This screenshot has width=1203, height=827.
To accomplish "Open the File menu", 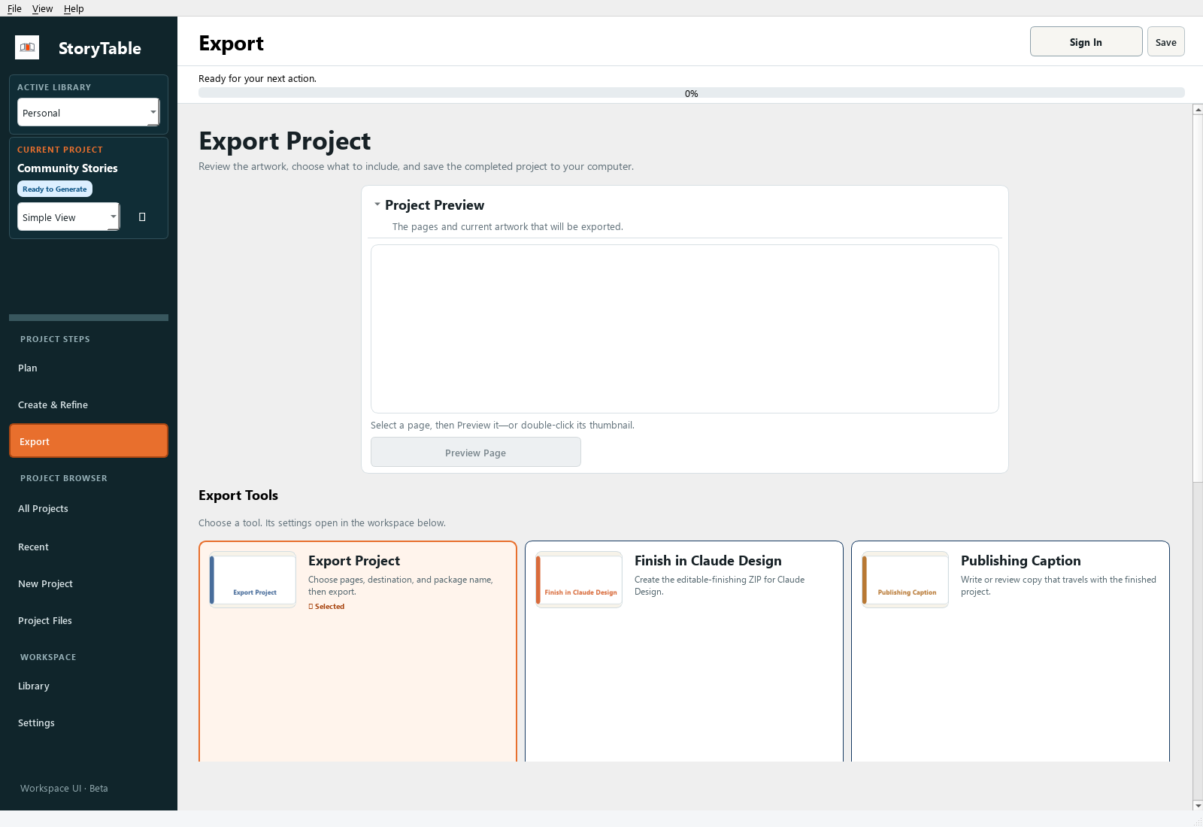I will tap(14, 8).
